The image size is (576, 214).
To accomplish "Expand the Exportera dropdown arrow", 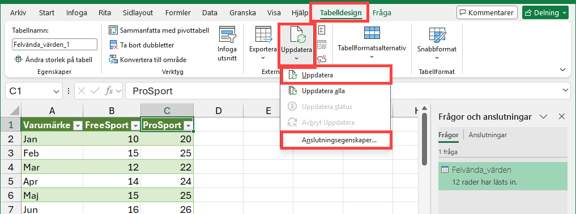I will point(263,58).
